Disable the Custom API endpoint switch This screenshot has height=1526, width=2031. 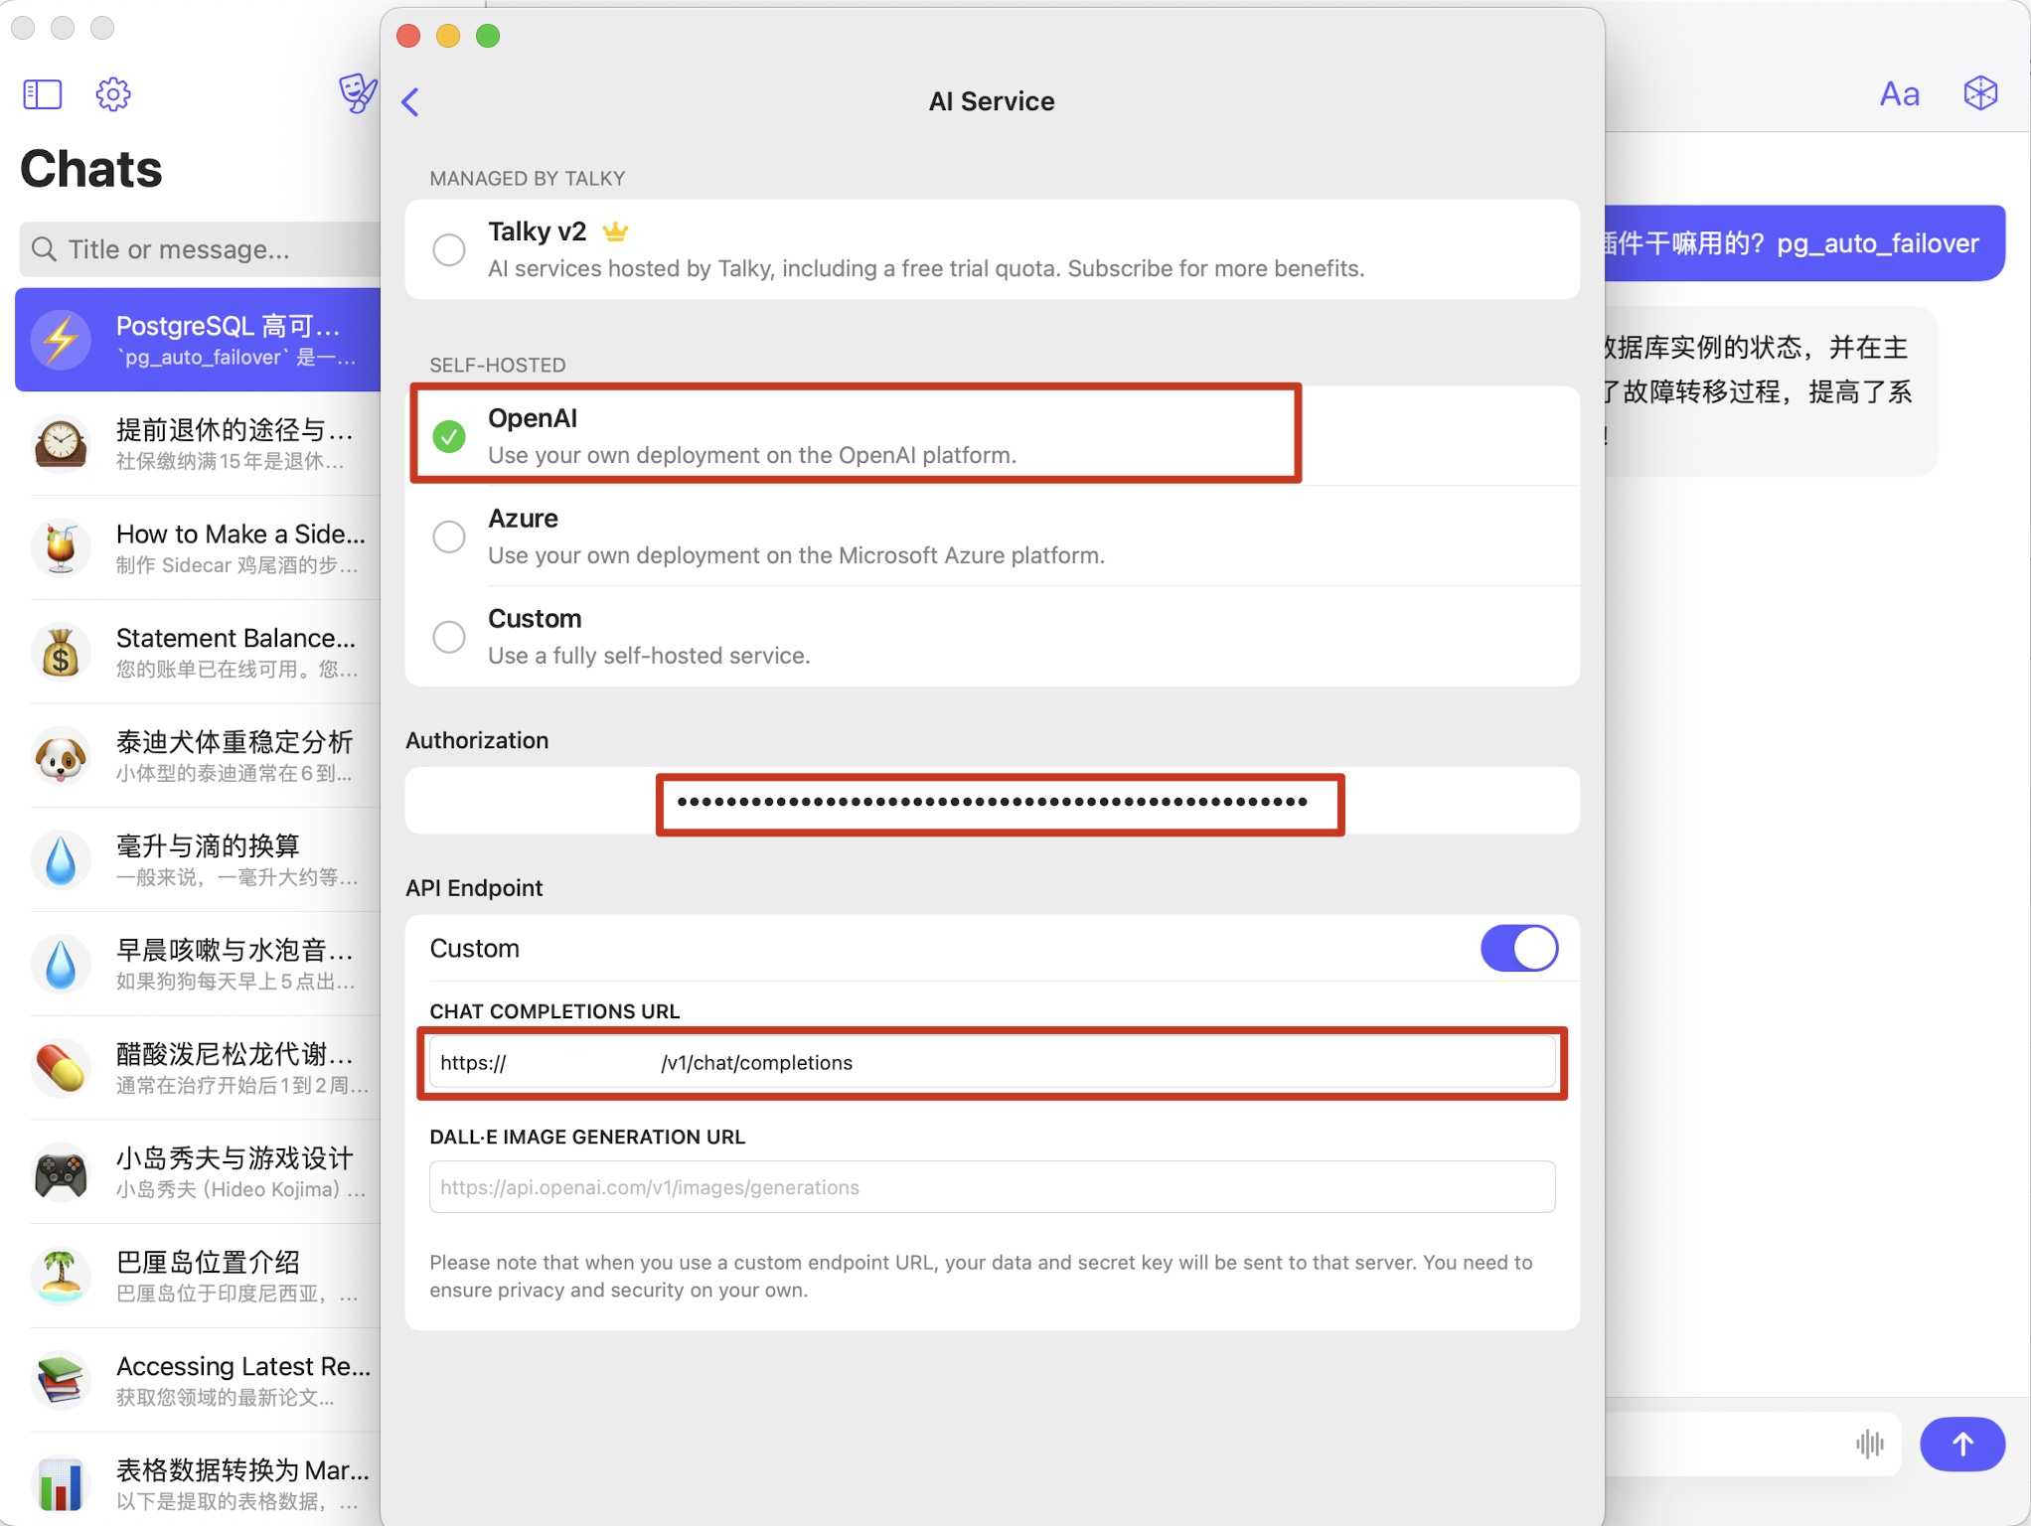pos(1518,948)
